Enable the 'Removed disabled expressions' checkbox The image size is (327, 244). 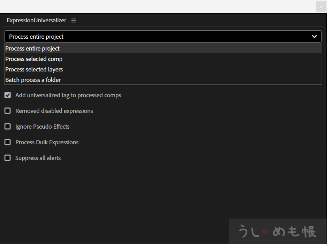click(x=8, y=111)
